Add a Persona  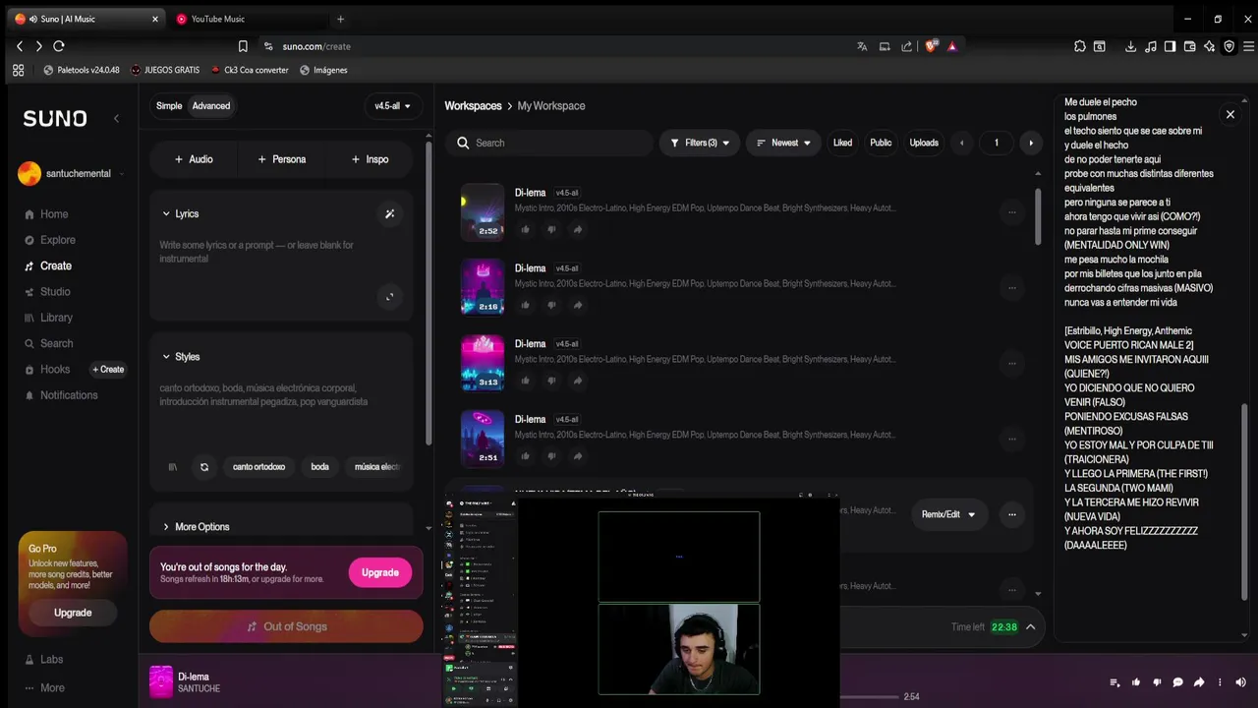pos(281,159)
